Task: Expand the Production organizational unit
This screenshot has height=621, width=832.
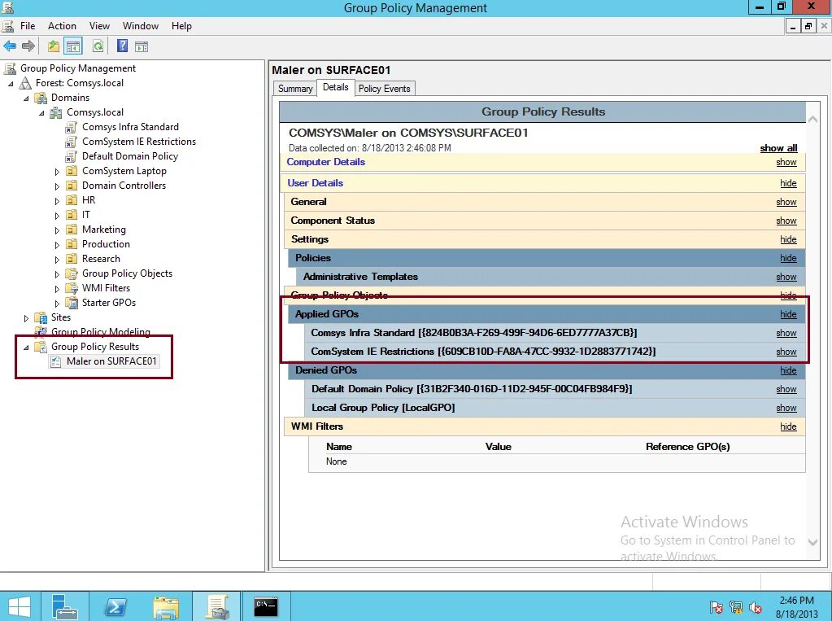Action: coord(57,245)
